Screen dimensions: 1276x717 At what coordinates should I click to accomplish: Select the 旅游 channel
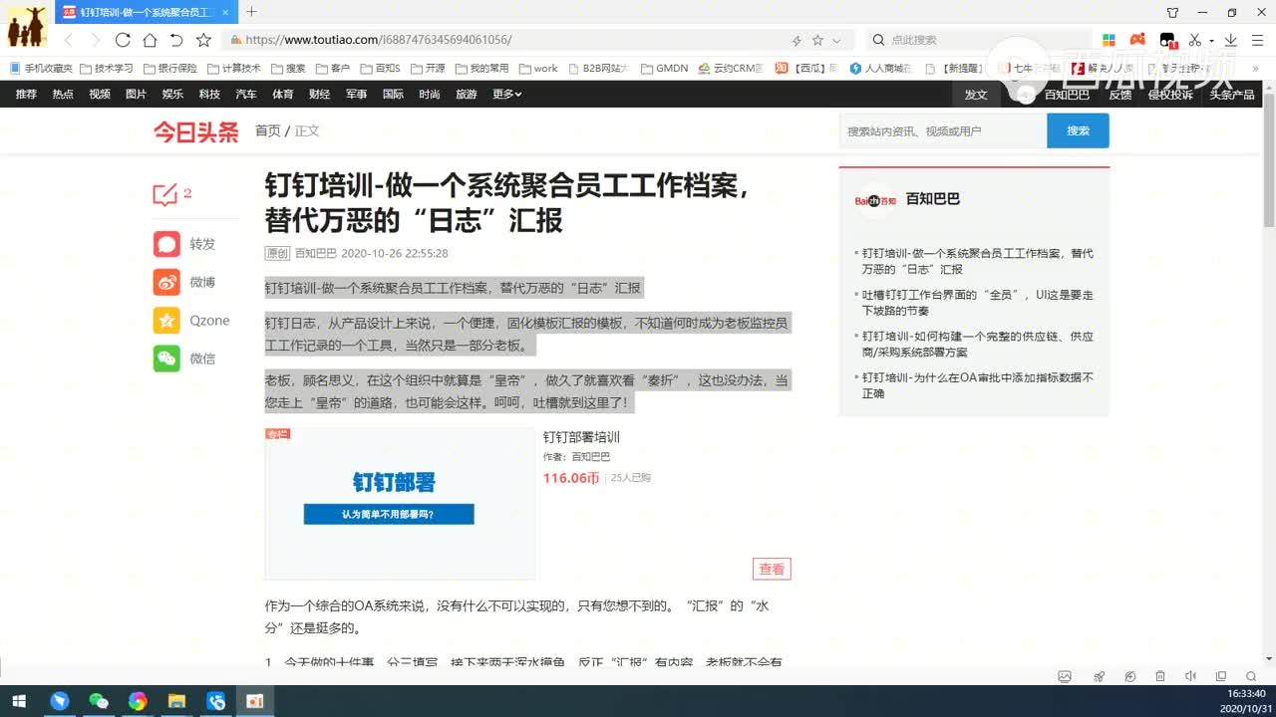(467, 94)
